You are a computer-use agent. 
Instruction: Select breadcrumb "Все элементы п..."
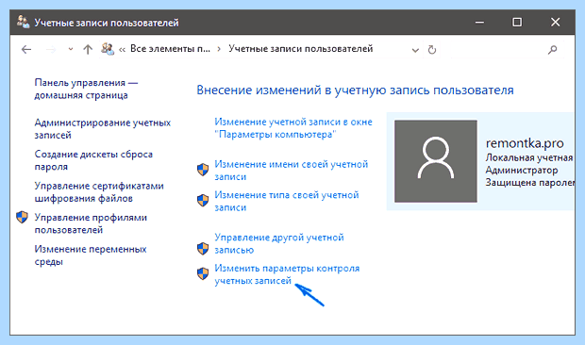(x=170, y=49)
